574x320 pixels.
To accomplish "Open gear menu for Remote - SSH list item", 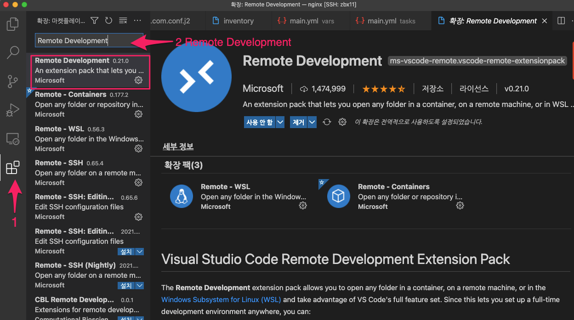I will (138, 183).
